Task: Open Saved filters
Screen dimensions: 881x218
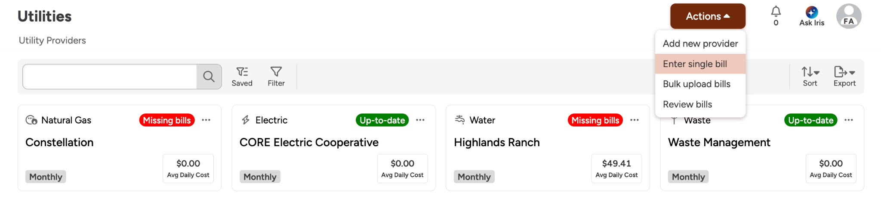Action: [x=242, y=77]
